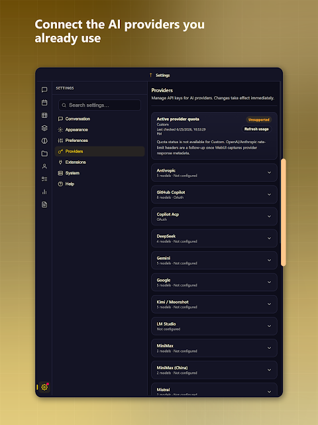
Task: Click the Unsupported status badge
Action: [258, 119]
